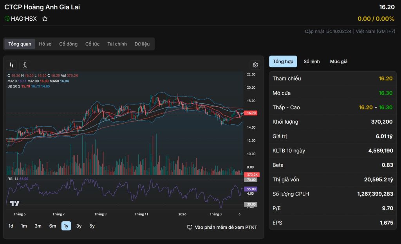Click Vào phần mềm để xem PTKT
This screenshot has width=401, height=244.
(226, 227)
